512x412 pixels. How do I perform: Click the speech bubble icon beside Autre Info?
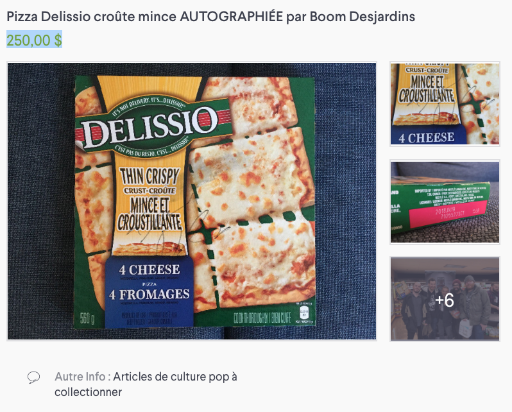pyautogui.click(x=33, y=377)
